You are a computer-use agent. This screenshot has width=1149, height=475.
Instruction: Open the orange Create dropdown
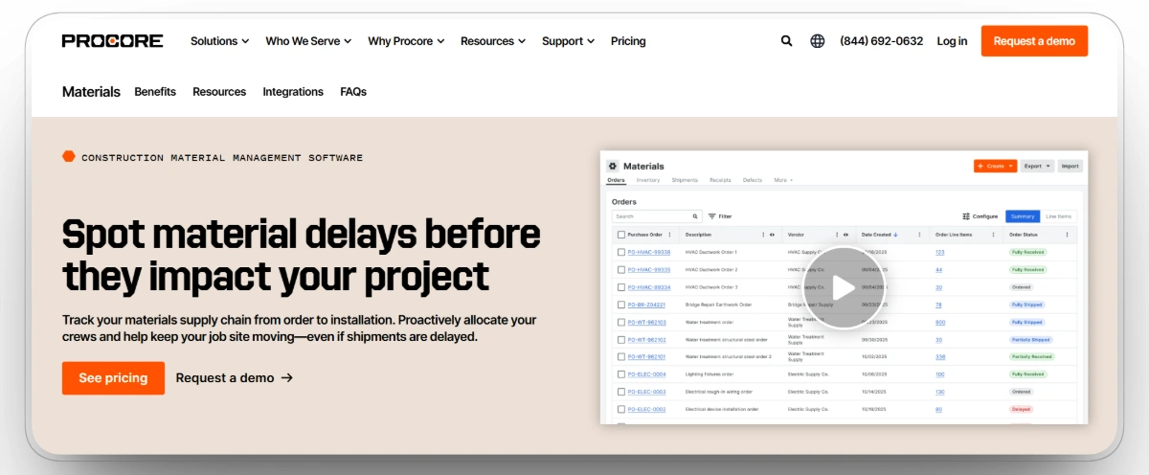(x=995, y=166)
